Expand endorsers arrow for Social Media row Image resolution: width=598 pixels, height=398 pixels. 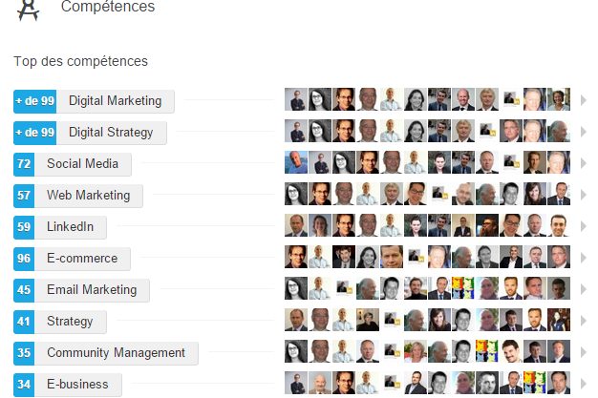tap(583, 163)
